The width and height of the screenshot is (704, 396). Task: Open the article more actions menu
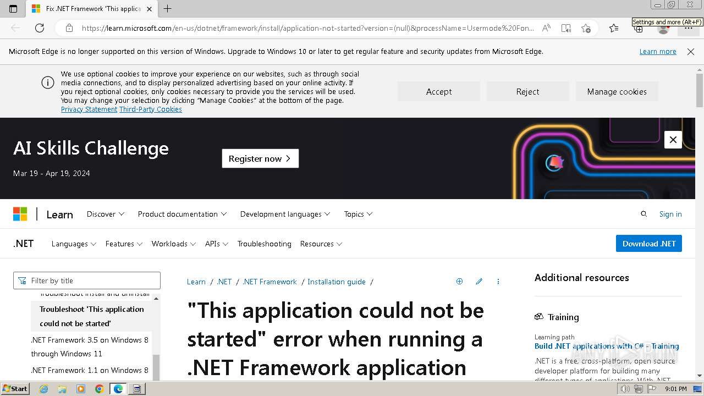[x=498, y=281]
